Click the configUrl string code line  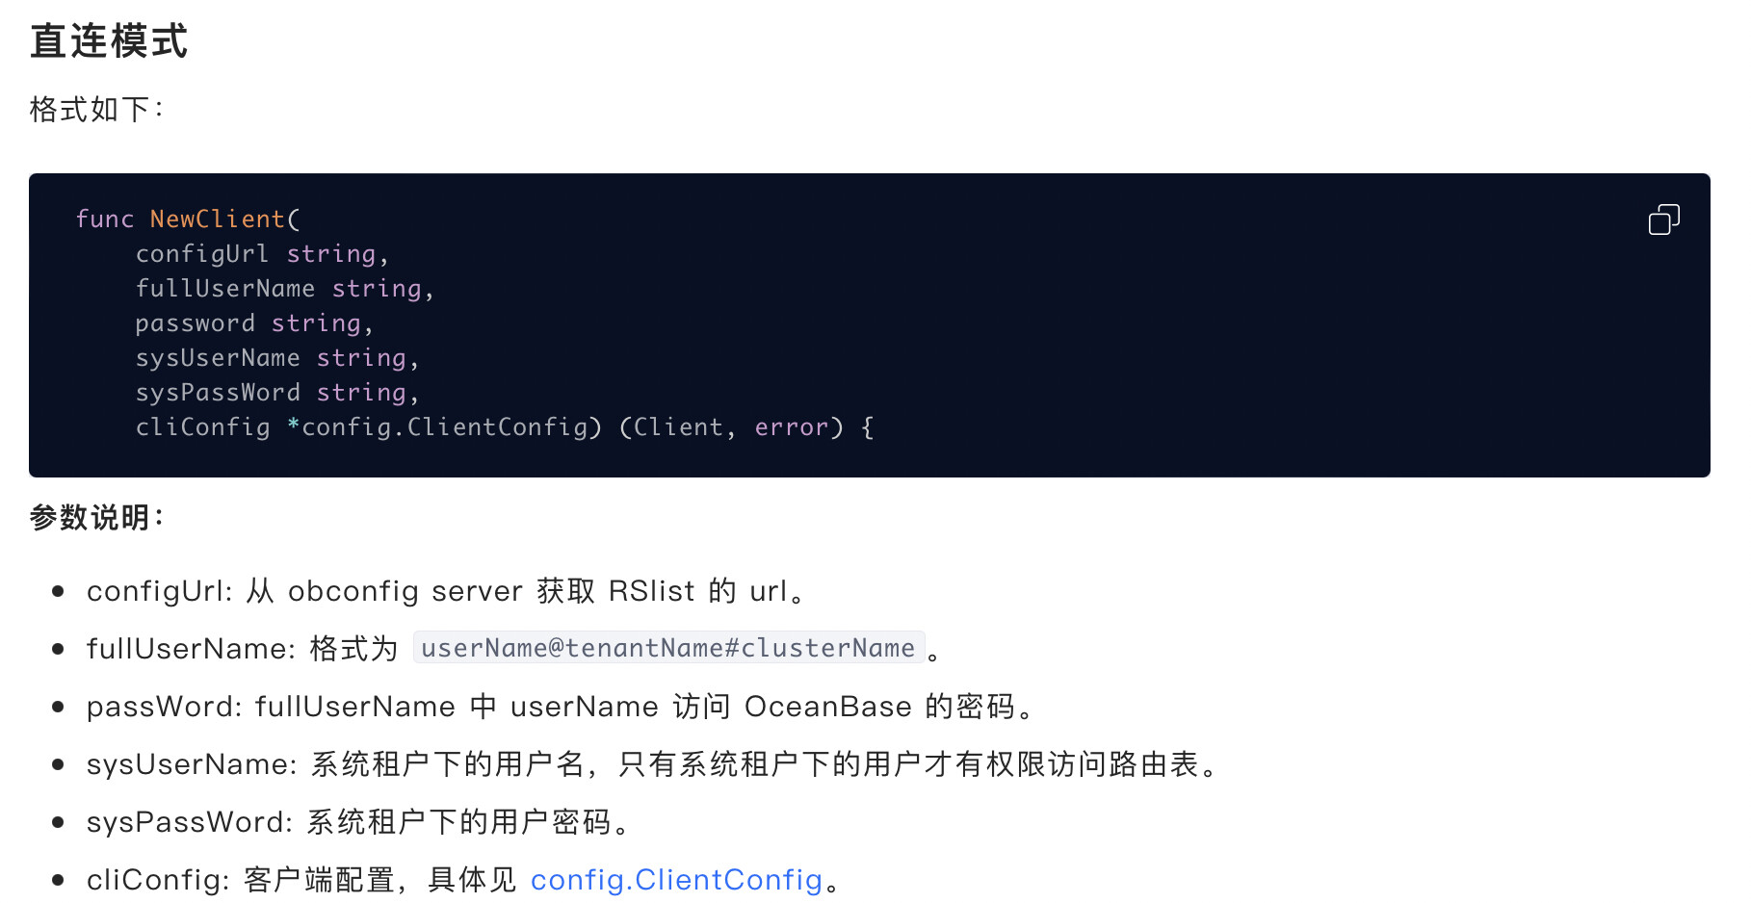[262, 254]
